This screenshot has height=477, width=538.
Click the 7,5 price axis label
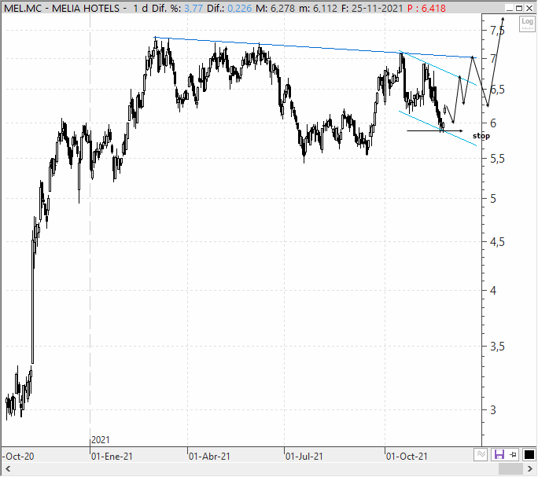tap(497, 31)
